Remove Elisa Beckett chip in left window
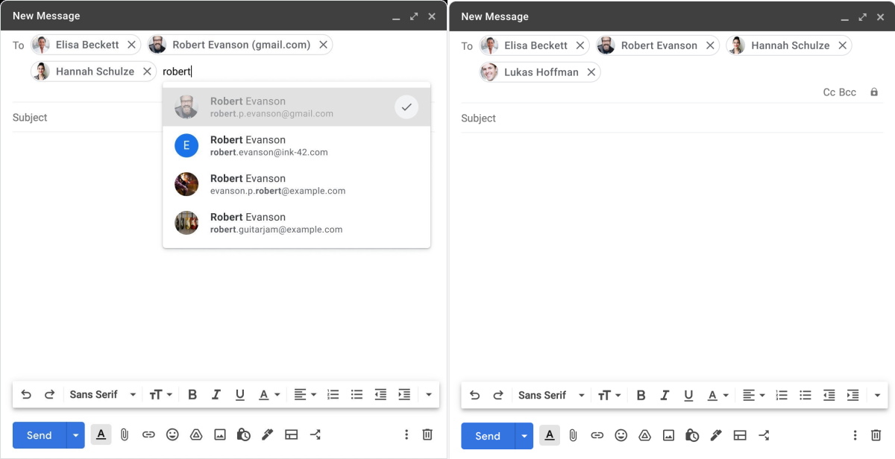Screen dimensions: 895x459 tap(131, 45)
